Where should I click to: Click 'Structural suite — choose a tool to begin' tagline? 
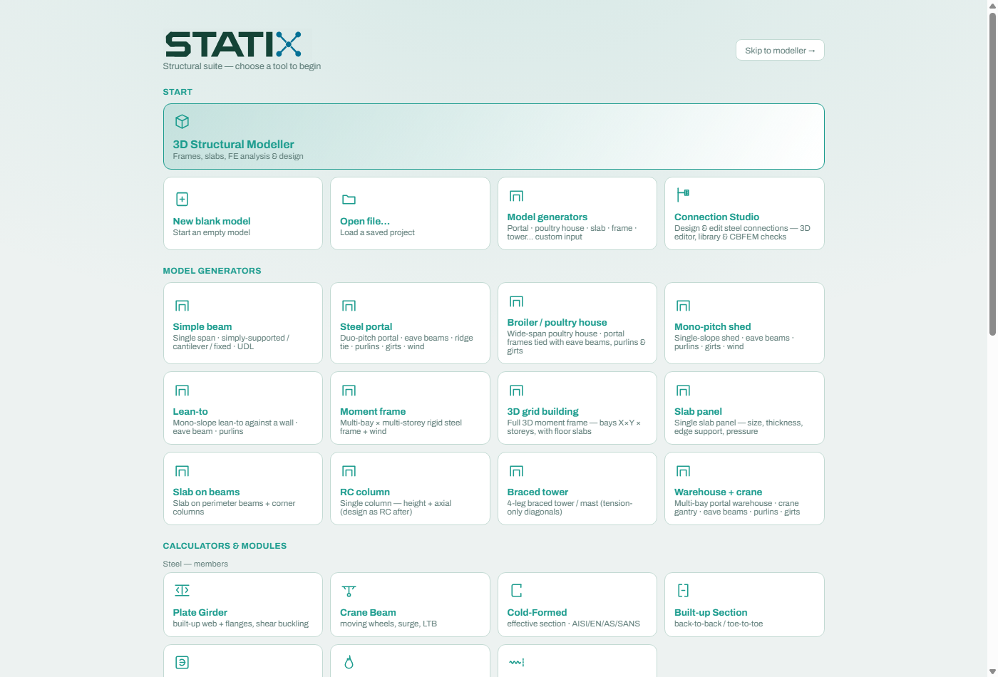[242, 66]
